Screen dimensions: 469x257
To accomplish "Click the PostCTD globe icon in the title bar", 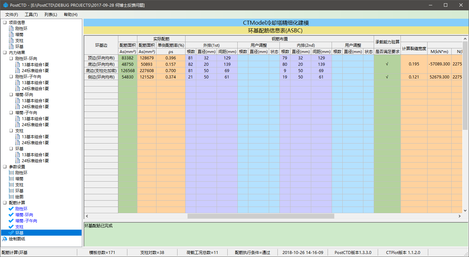I will point(5,5).
